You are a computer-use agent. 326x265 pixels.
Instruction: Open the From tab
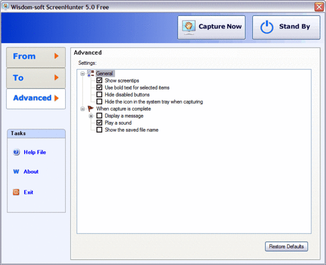click(x=36, y=57)
